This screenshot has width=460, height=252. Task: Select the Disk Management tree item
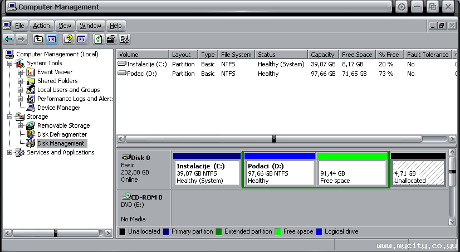61,143
